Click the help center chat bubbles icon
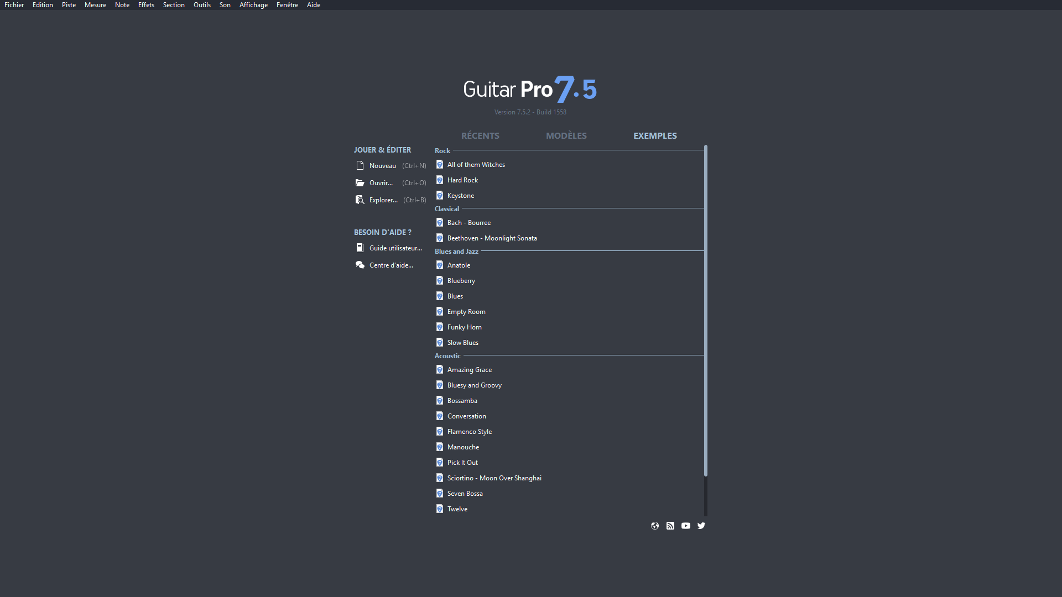This screenshot has width=1062, height=597. 360,265
